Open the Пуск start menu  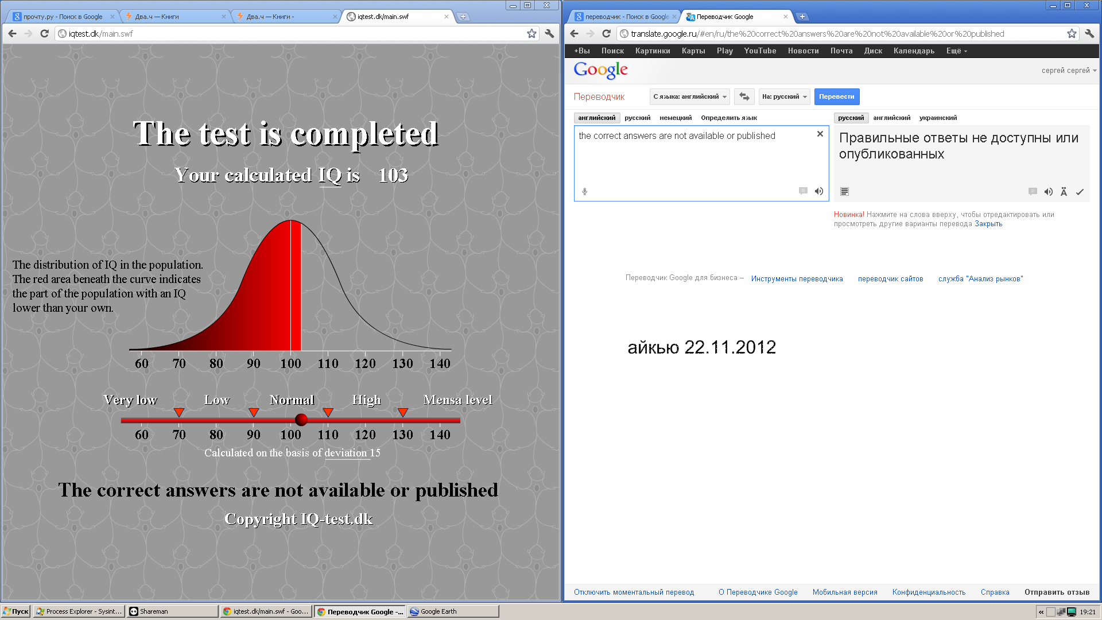point(15,611)
